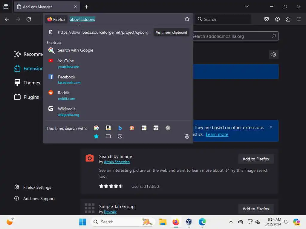Search this time with Amazon icon

pos(108,128)
